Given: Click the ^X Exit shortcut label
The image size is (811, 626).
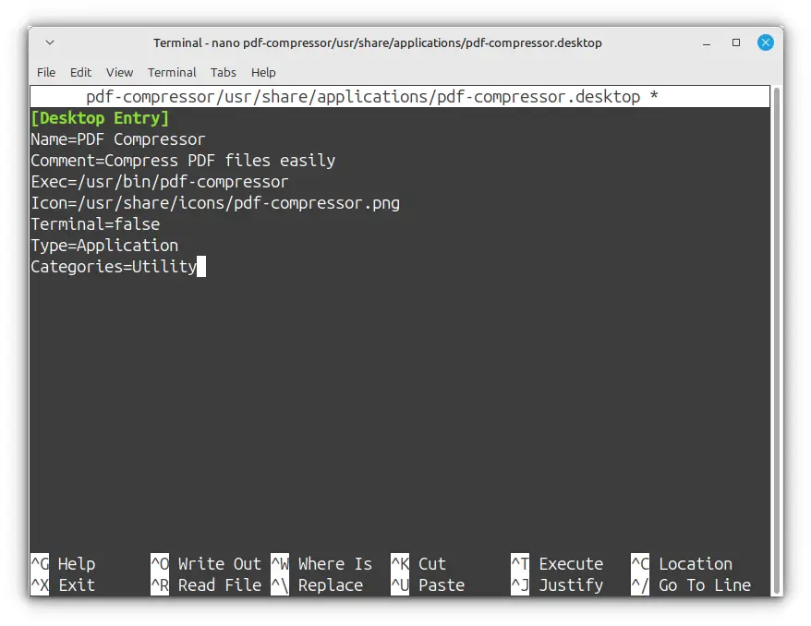Looking at the screenshot, I should (63, 584).
